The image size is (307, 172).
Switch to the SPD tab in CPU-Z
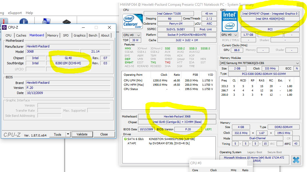pyautogui.click(x=66, y=35)
